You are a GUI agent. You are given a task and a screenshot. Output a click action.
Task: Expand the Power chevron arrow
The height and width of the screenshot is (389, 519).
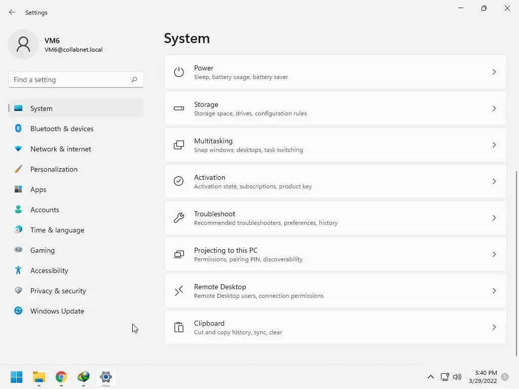pyautogui.click(x=494, y=72)
